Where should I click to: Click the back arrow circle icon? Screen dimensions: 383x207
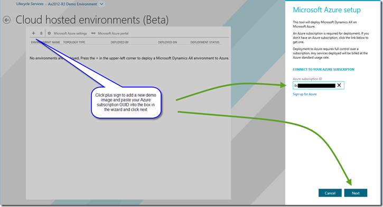7,20
